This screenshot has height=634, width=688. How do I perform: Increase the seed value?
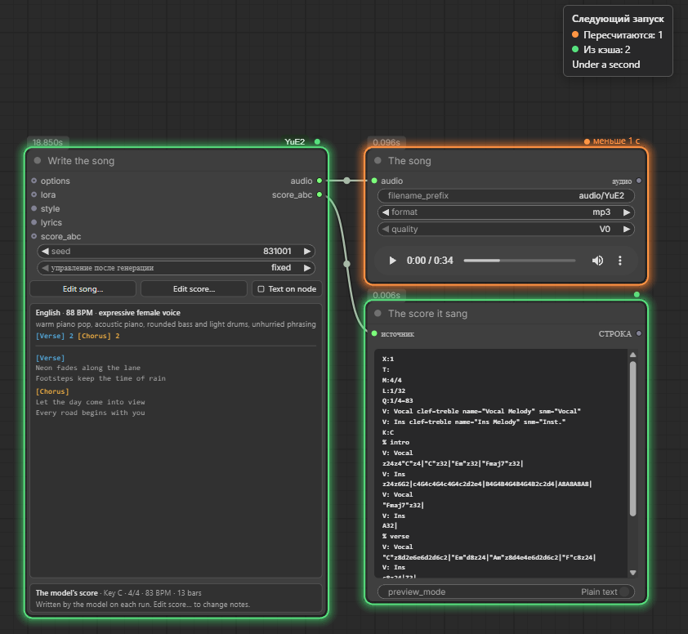point(307,252)
